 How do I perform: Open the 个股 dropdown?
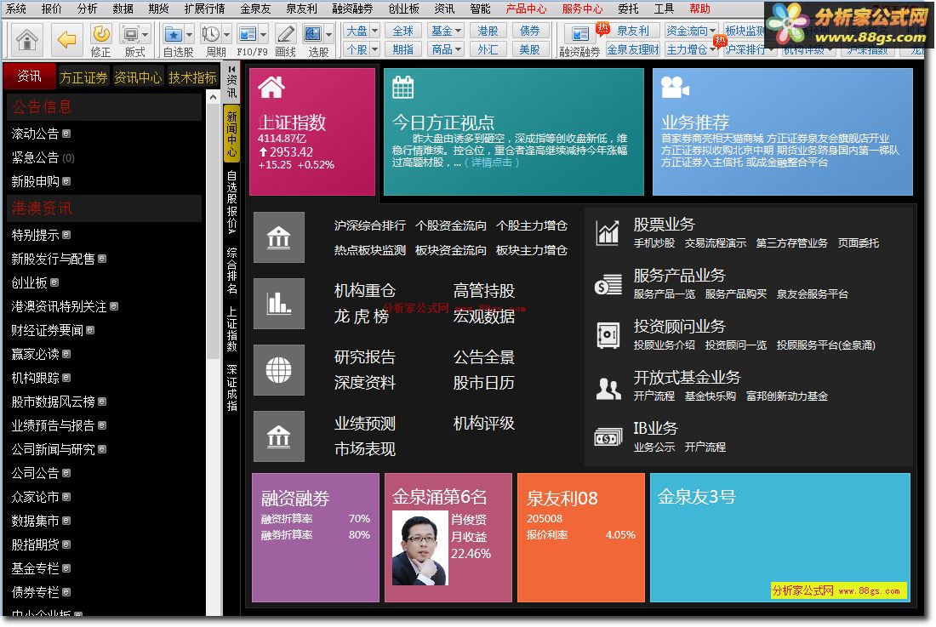pos(362,49)
